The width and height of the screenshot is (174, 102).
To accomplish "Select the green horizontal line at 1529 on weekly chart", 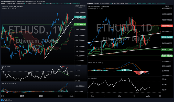I will 38,24.
